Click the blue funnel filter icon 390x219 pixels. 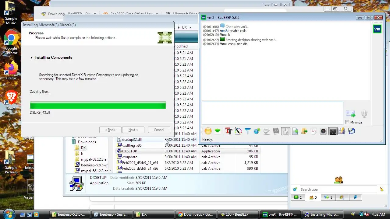pyautogui.click(x=247, y=131)
